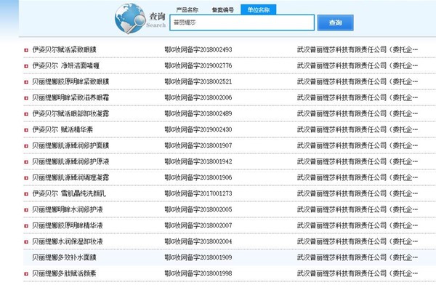Switch to the 备案编号 search tab
This screenshot has height=285, width=436.
click(223, 10)
